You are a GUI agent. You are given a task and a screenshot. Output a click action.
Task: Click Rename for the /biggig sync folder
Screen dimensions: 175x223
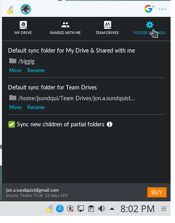(36, 70)
